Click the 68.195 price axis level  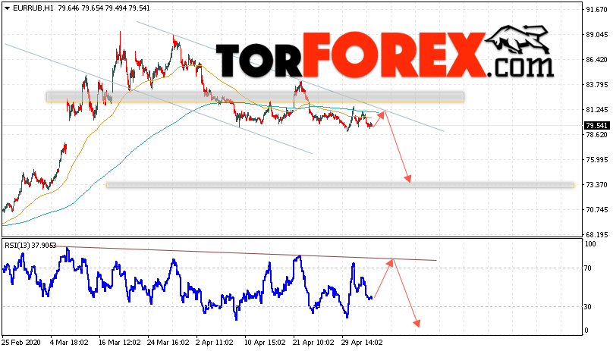597,234
